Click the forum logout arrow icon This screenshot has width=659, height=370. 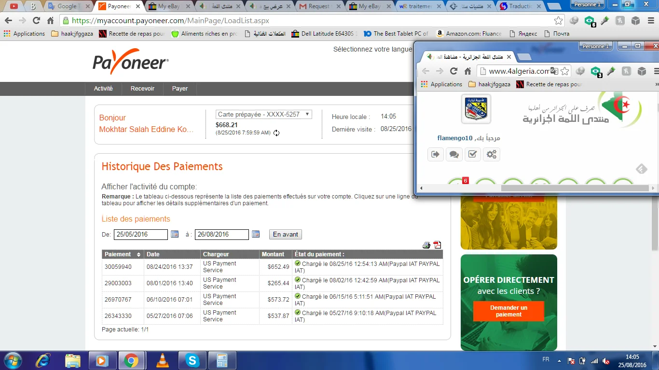pyautogui.click(x=436, y=154)
